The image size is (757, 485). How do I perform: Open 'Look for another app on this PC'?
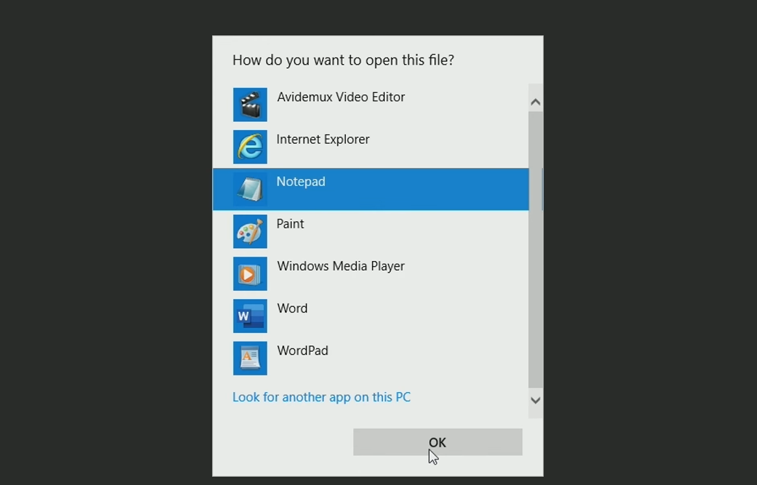click(321, 397)
